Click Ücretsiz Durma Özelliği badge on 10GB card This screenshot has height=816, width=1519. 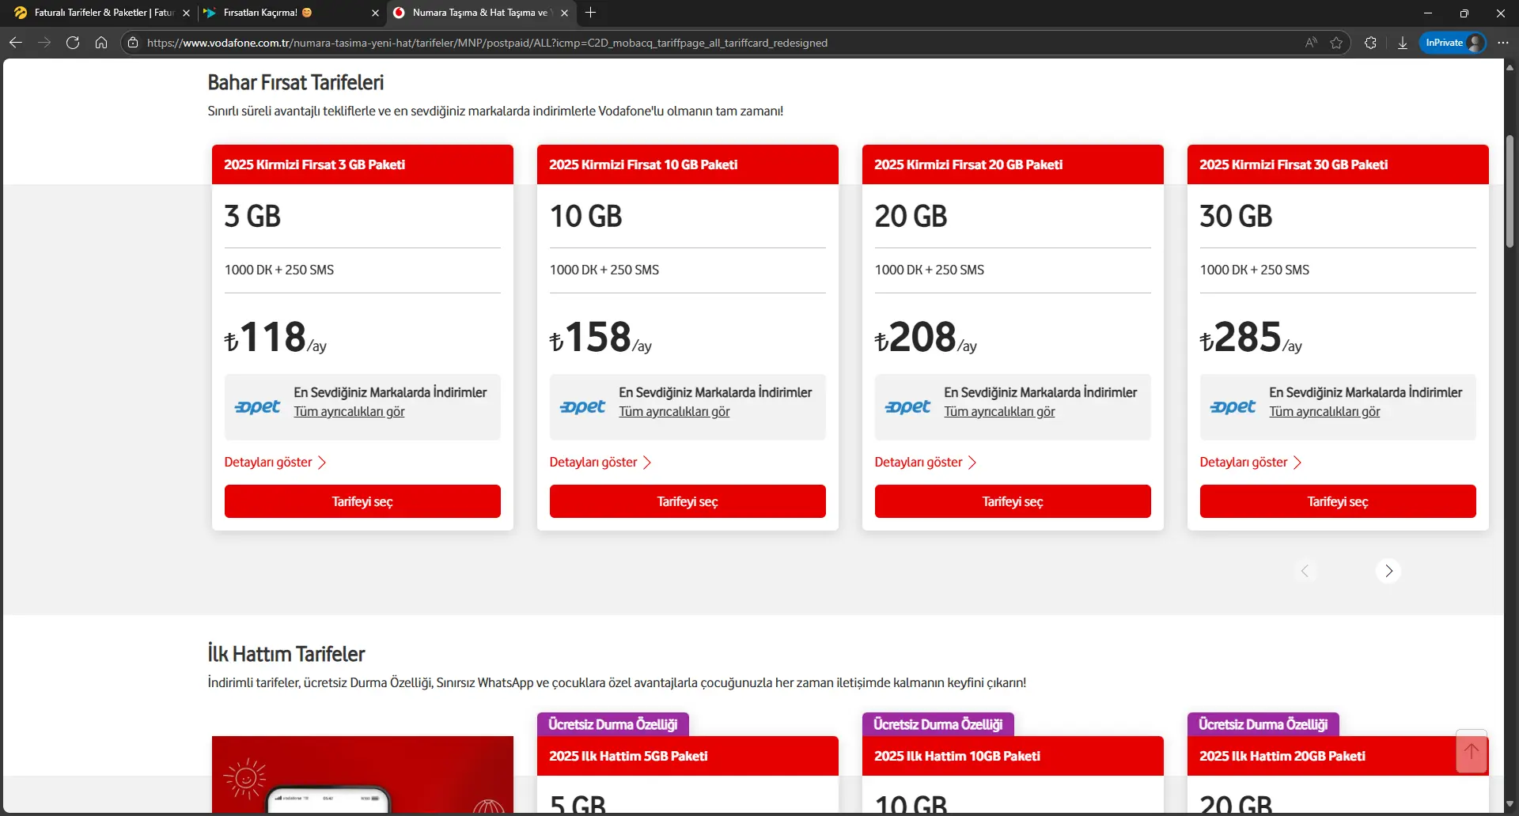pyautogui.click(x=938, y=724)
